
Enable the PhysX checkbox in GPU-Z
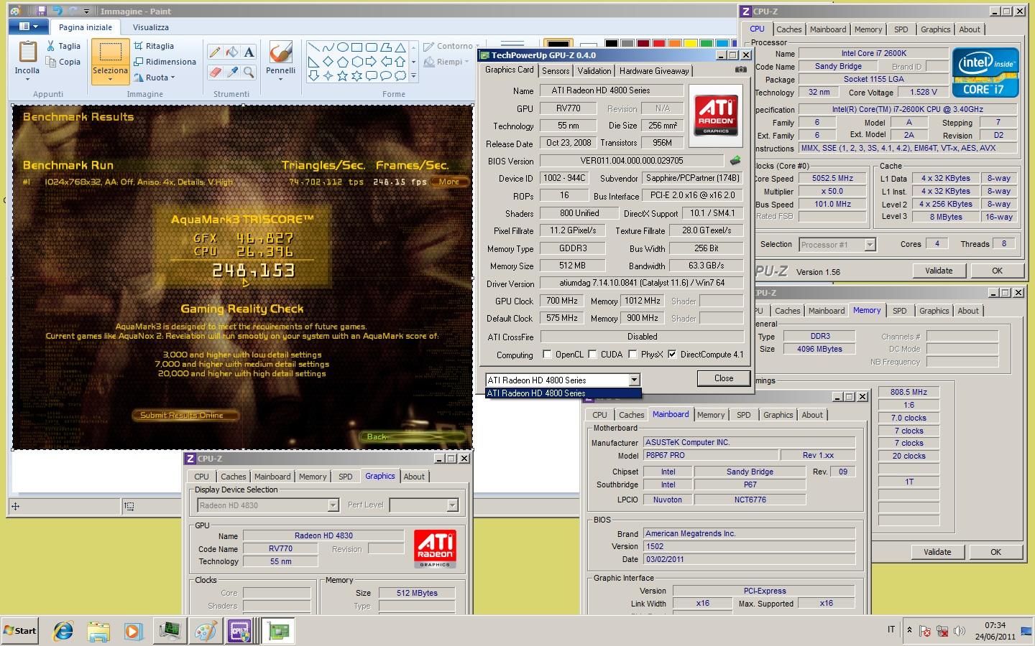(x=632, y=354)
